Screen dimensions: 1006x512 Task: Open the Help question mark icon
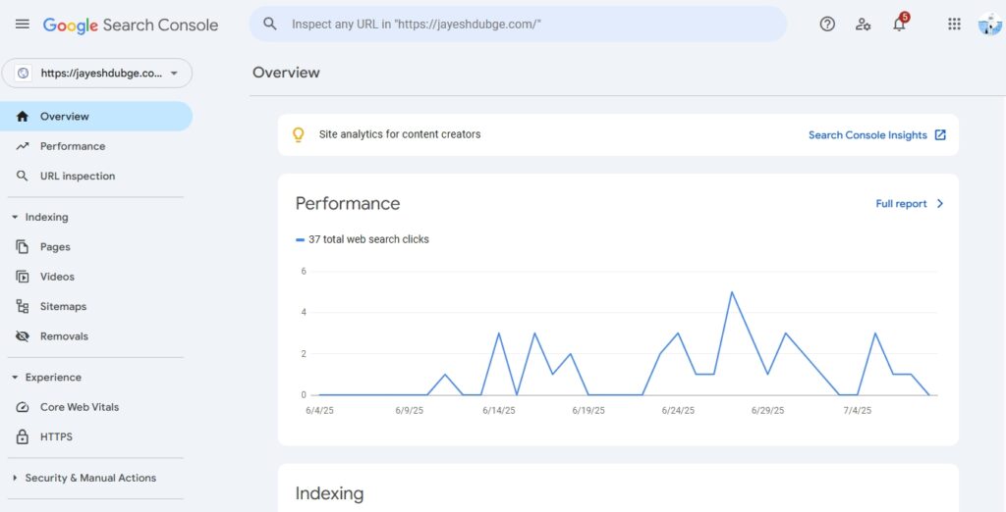click(827, 25)
